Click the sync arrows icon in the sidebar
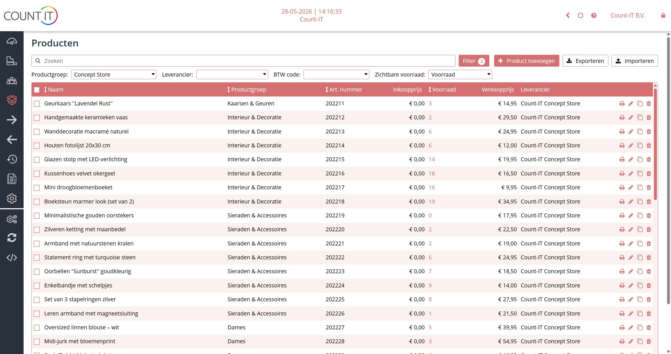Screen dimensions: 671x354 point(12,238)
